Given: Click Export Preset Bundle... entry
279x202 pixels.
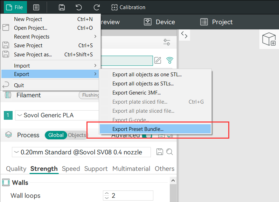Looking at the screenshot, I should coord(155,129).
